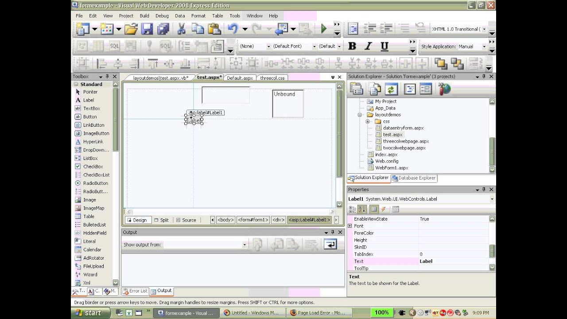This screenshot has height=319, width=567.
Task: Switch to the Default.aspx tab
Action: tap(240, 78)
